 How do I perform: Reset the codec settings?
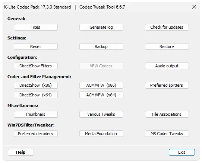[36, 47]
